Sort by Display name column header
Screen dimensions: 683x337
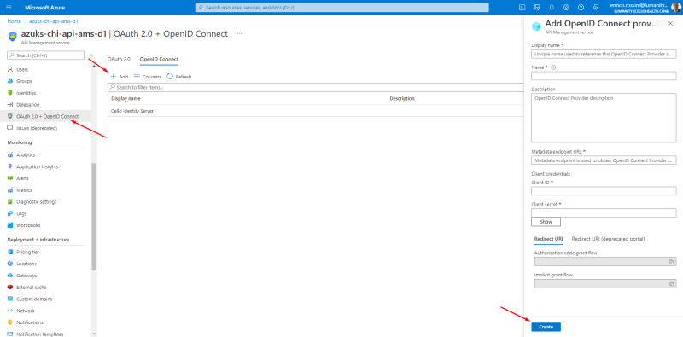pyautogui.click(x=126, y=99)
